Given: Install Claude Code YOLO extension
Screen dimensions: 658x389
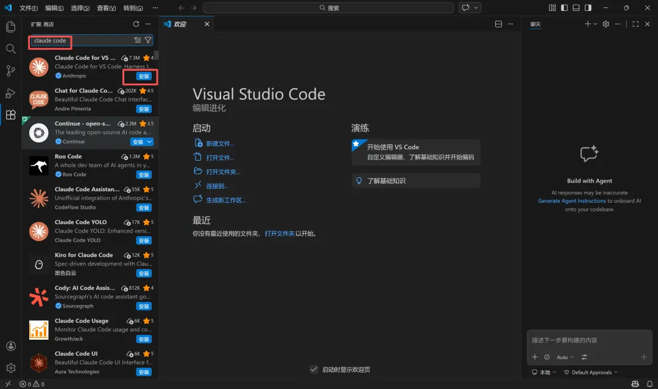Looking at the screenshot, I should click(x=144, y=240).
